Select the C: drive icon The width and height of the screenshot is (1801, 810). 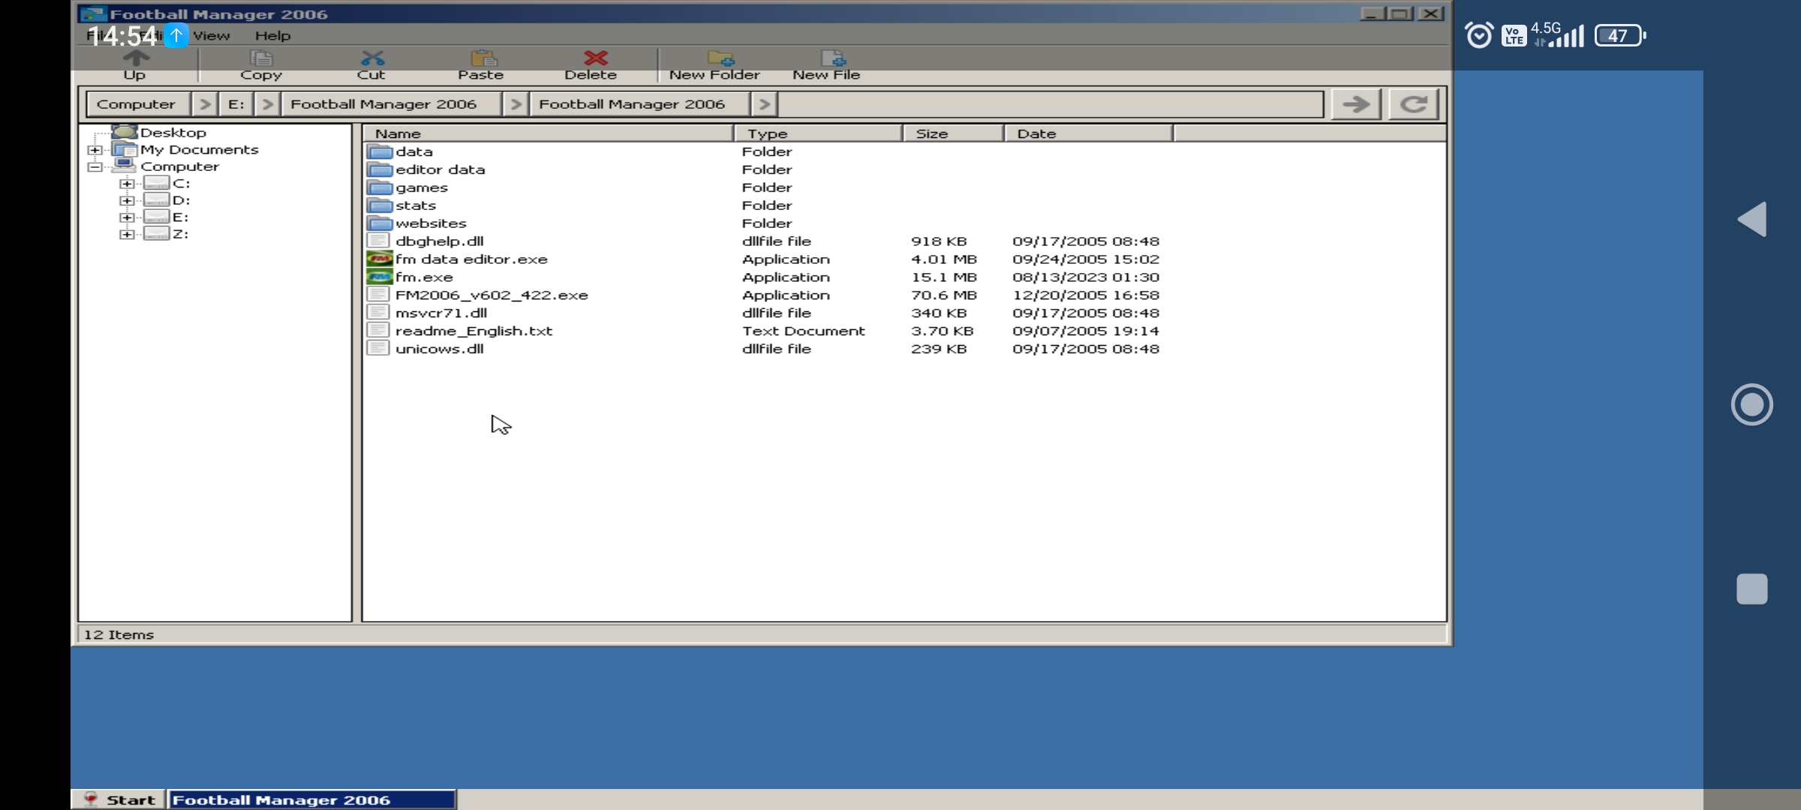click(x=156, y=183)
